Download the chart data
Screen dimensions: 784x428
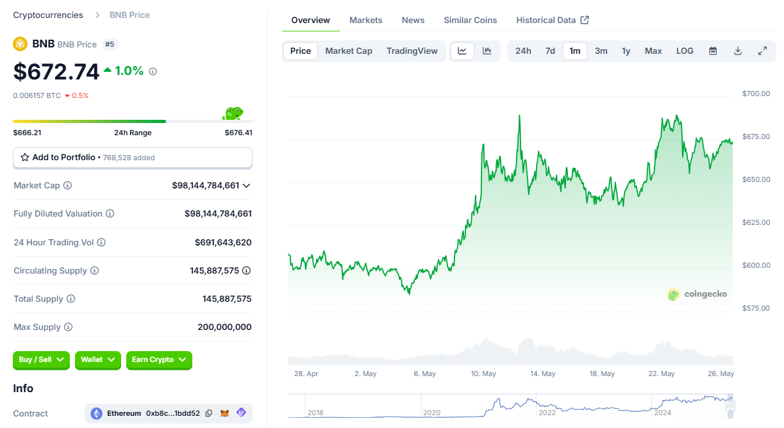click(738, 51)
